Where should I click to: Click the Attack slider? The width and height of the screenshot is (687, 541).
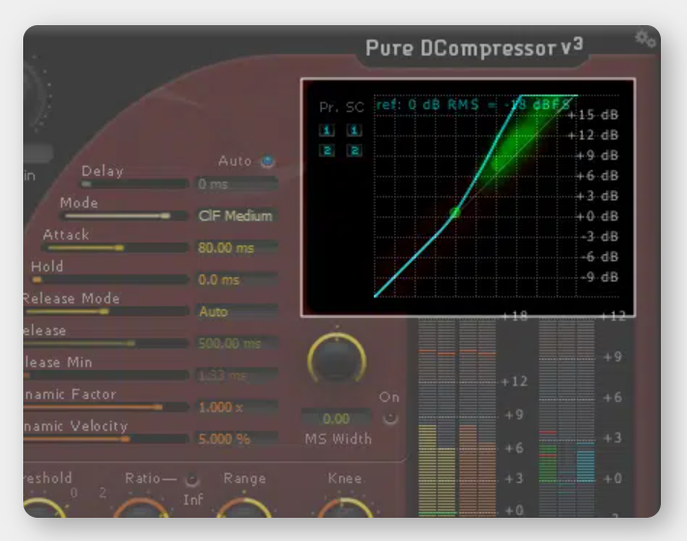pyautogui.click(x=115, y=248)
